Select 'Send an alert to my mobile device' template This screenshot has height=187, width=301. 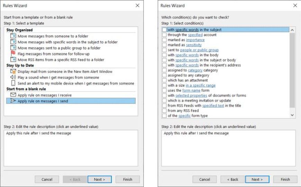(x=76, y=83)
